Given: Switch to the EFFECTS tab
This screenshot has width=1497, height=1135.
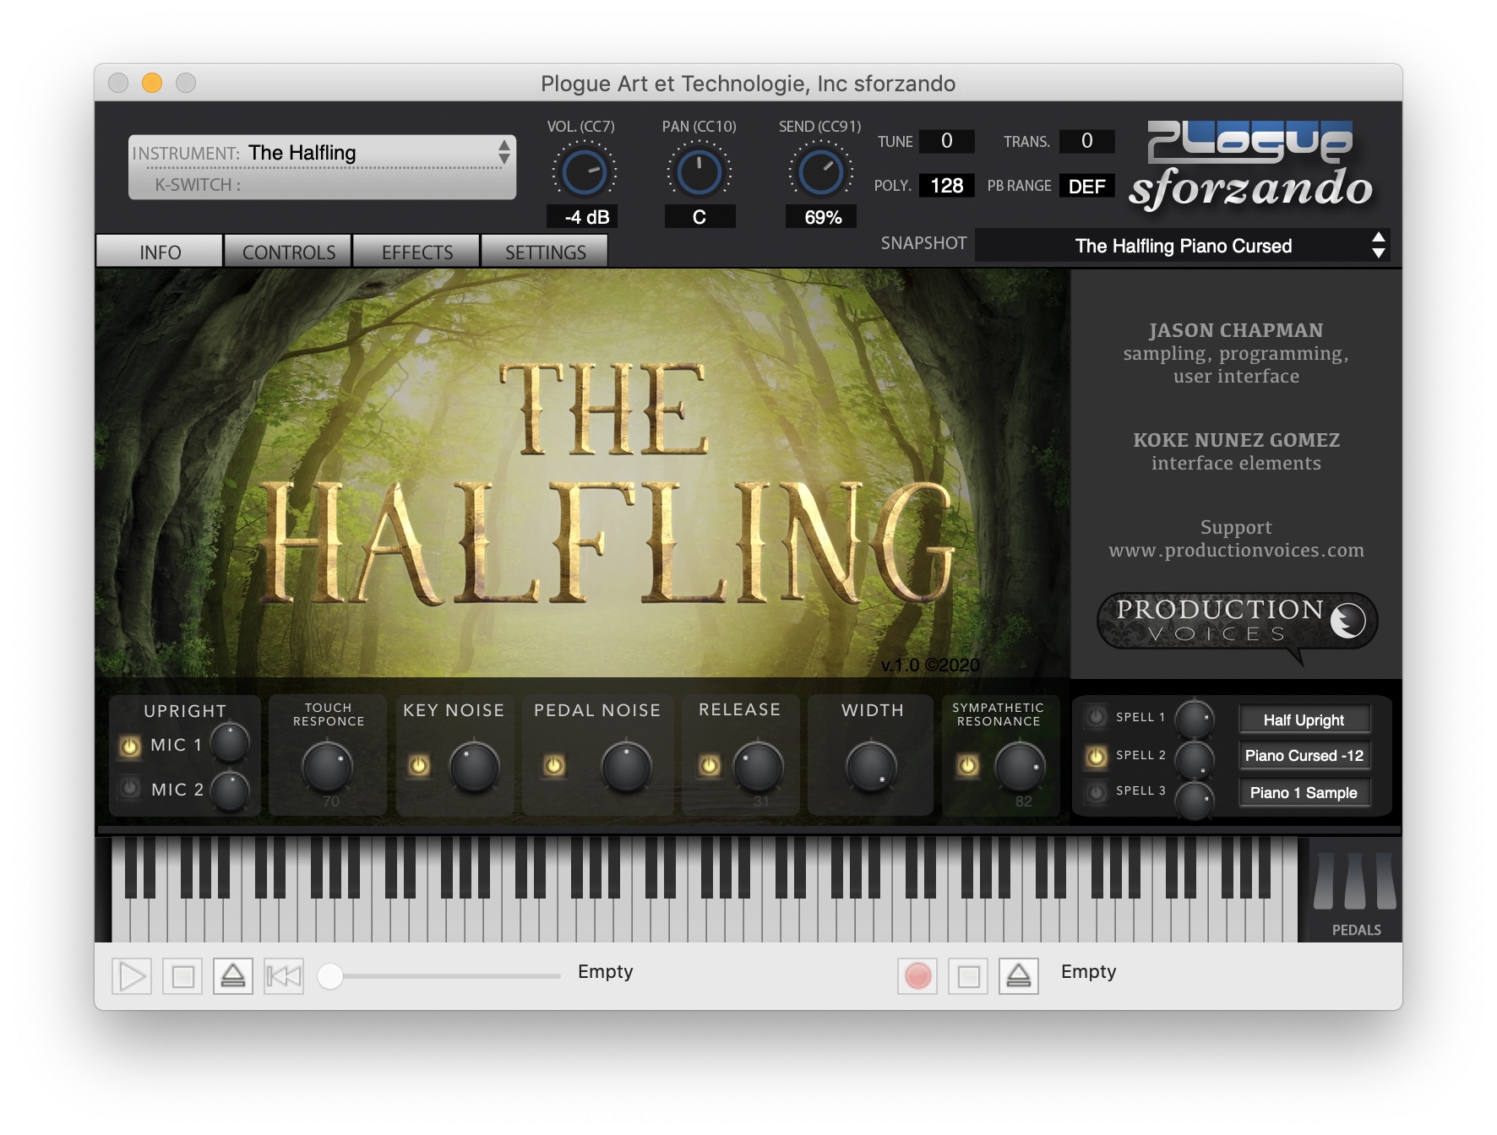Looking at the screenshot, I should (416, 252).
